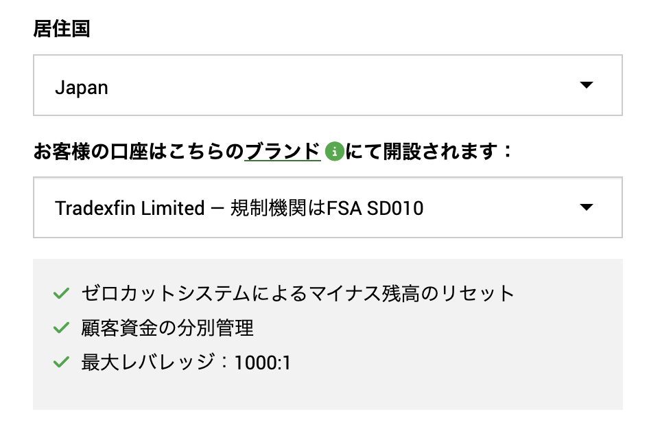Open the brand dropdown arrow for Tradexfin
Viewport: 649px width, 425px height.
coord(586,207)
